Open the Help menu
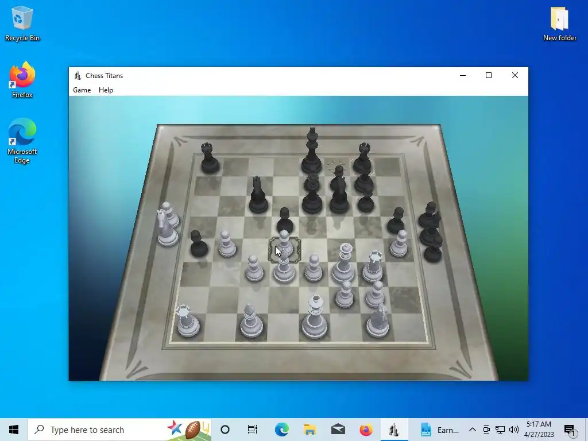This screenshot has height=441, width=588. click(x=106, y=90)
